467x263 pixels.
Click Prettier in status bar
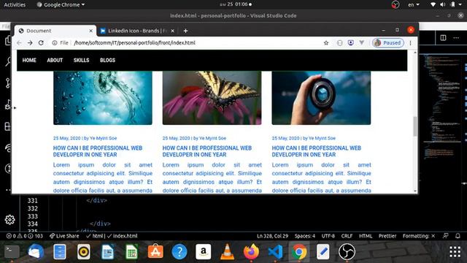[387, 236]
